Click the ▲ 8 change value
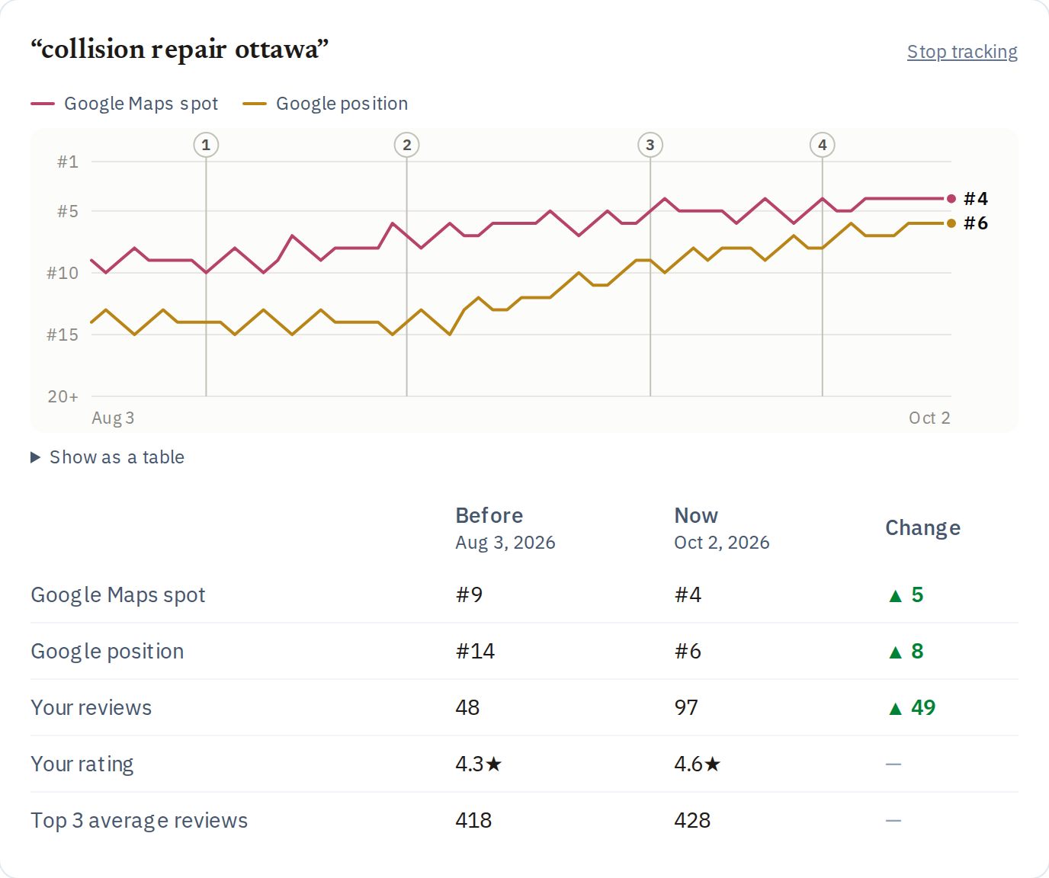Viewport: 1049px width, 878px height. pos(906,652)
